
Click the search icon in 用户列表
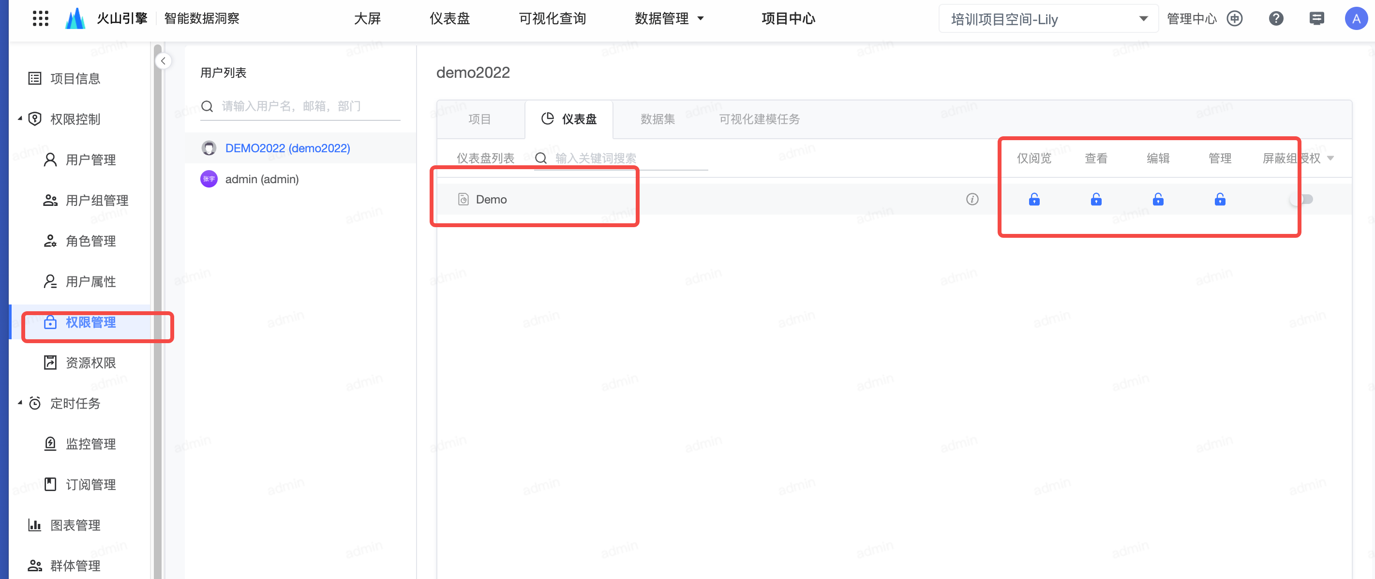pos(207,106)
